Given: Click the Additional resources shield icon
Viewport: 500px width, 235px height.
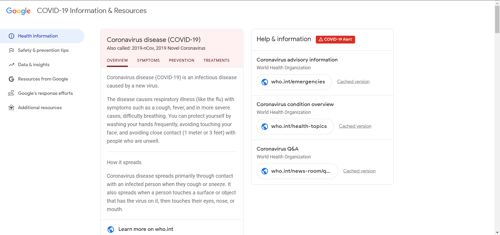Looking at the screenshot, I should point(11,108).
